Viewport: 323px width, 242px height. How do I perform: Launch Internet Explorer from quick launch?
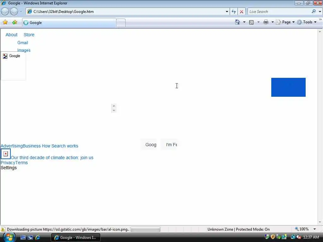tap(38, 237)
